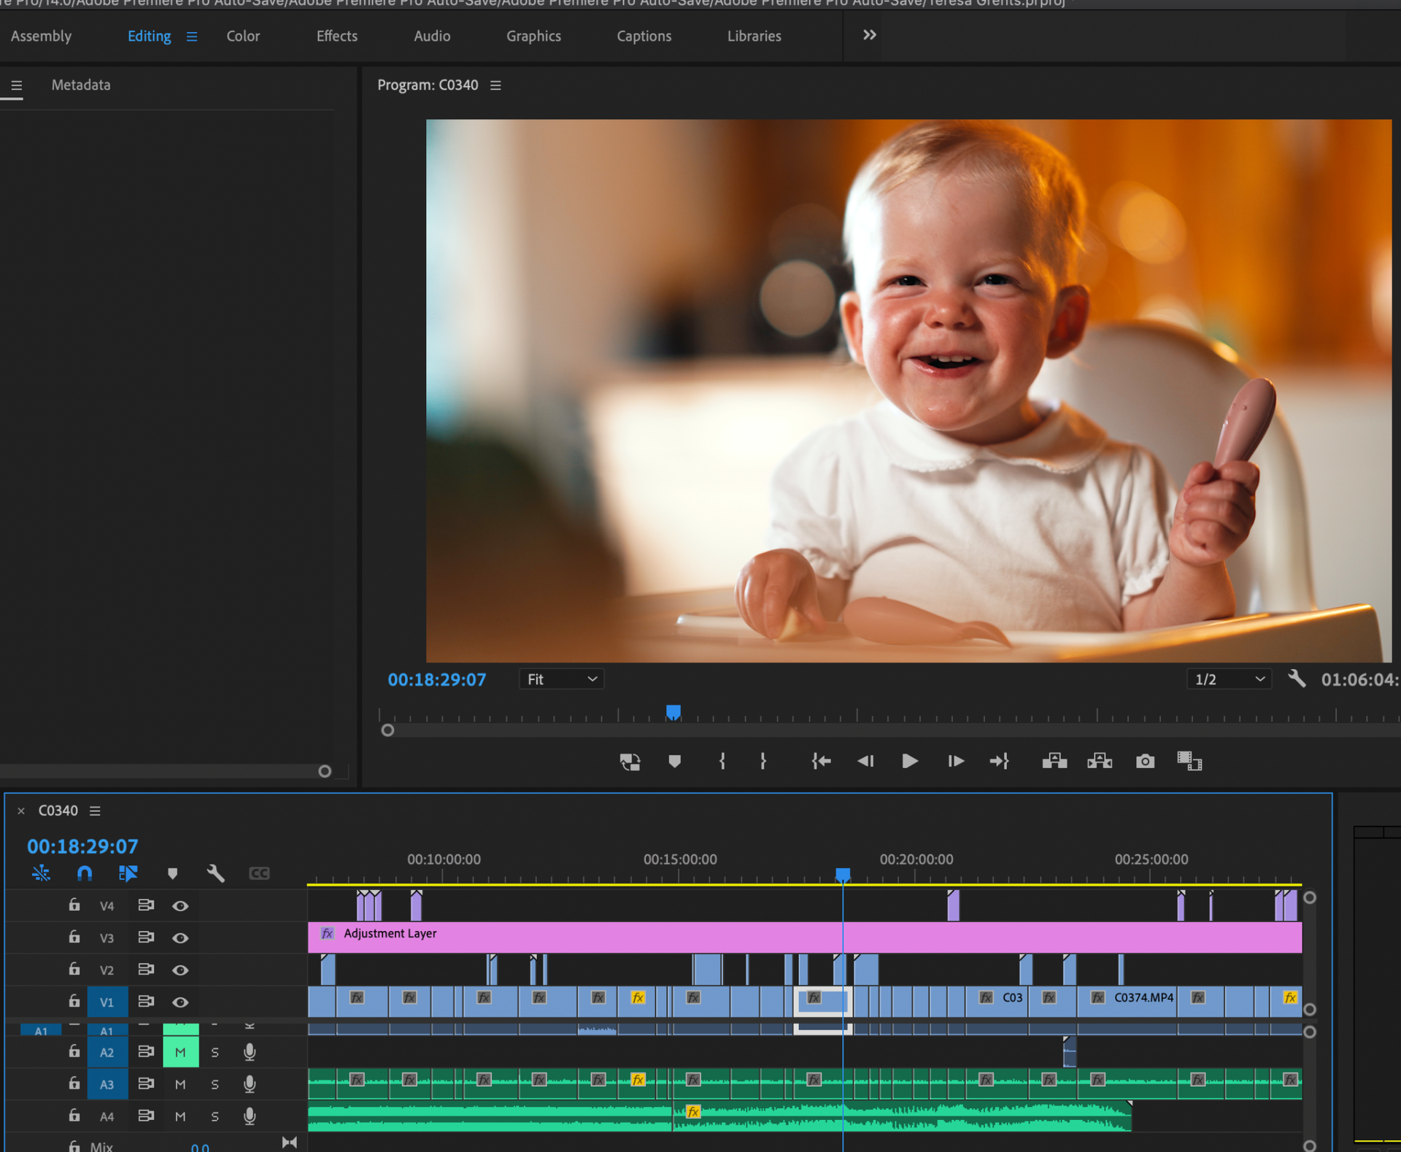Click the export frame camera icon
The height and width of the screenshot is (1152, 1401).
point(1145,760)
